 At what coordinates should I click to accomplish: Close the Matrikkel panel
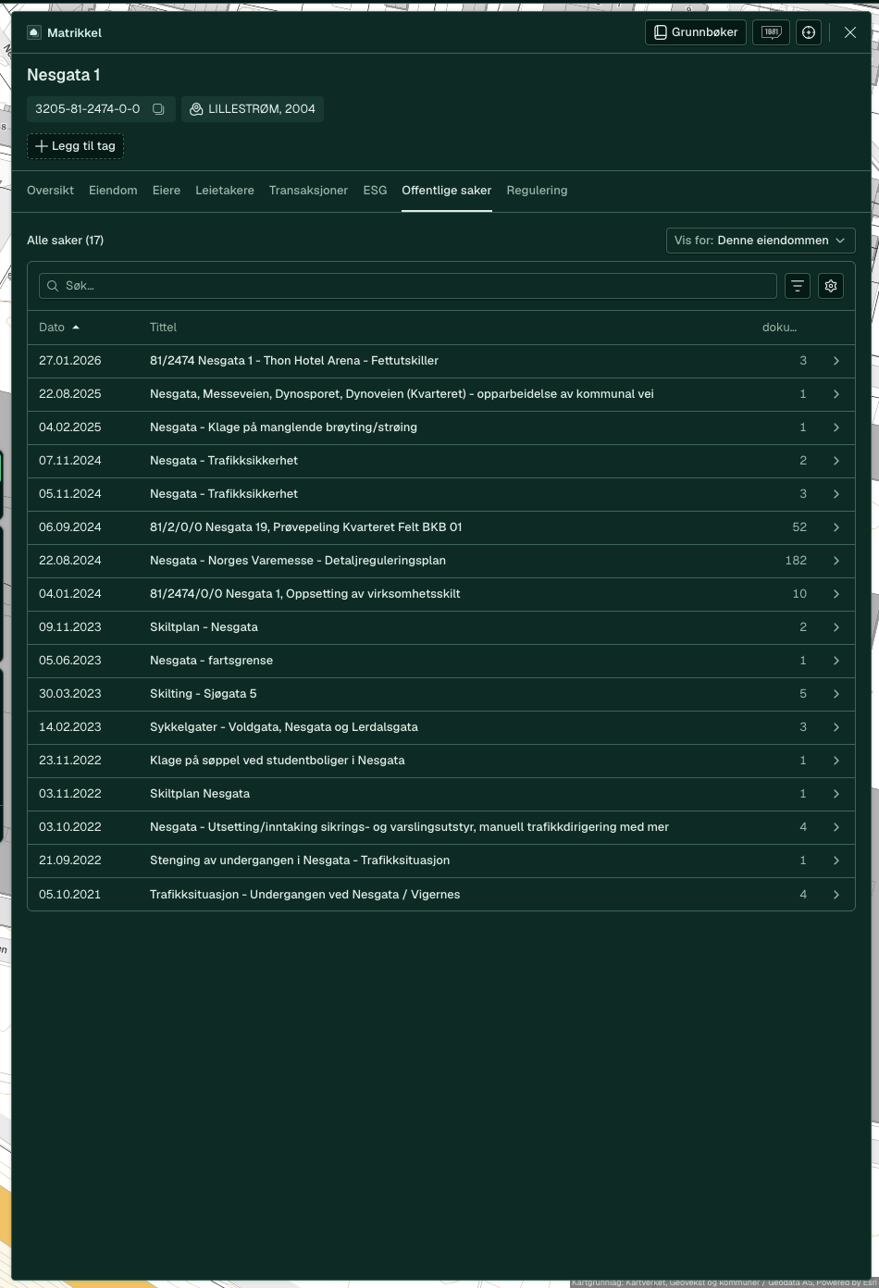pos(850,32)
